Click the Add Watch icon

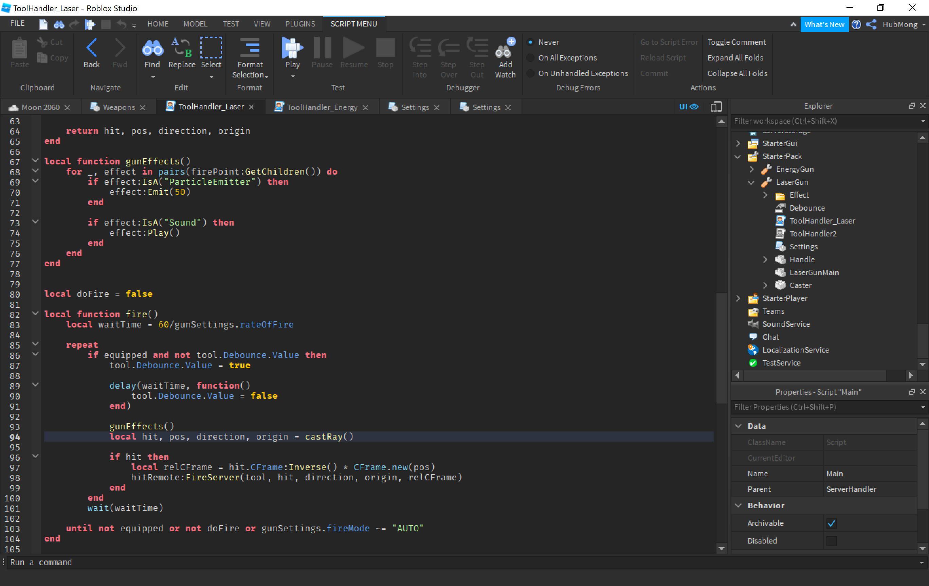(505, 49)
